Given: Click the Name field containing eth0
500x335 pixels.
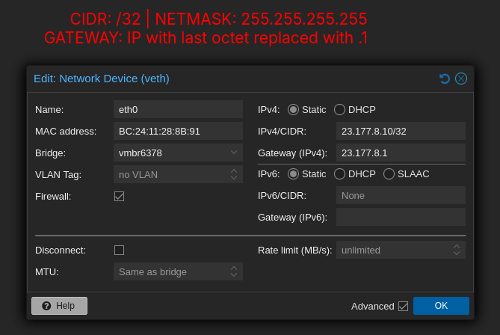Looking at the screenshot, I should coord(179,109).
